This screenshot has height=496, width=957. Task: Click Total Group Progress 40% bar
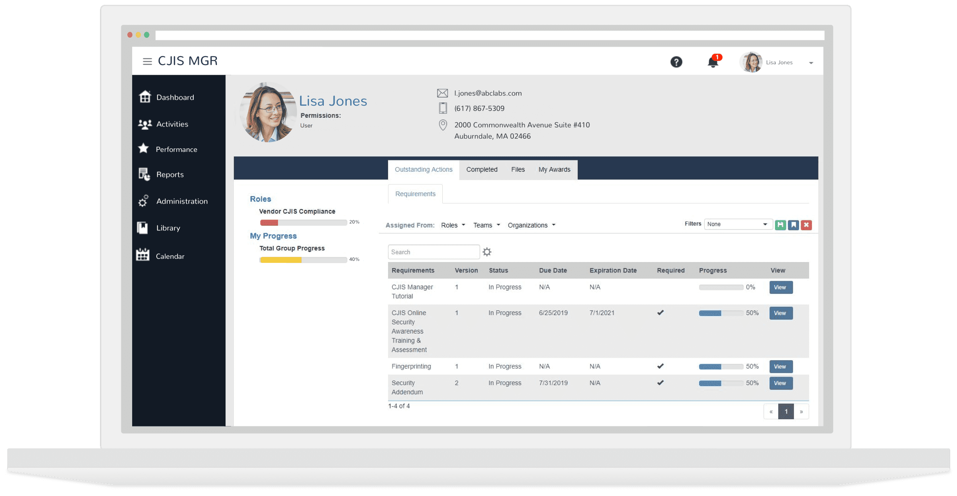[303, 260]
